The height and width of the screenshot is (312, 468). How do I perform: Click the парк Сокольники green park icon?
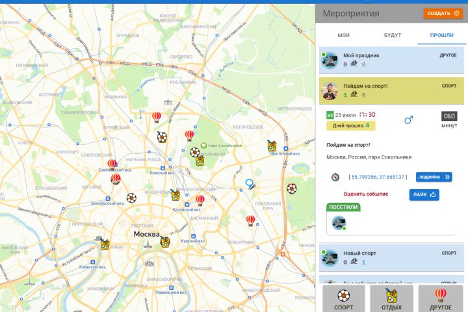(x=204, y=146)
